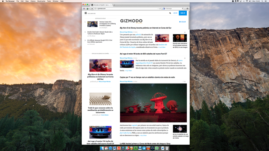Open the Patriots NFL investigation story
Viewport: 269px width, 151px height.
[x=108, y=23]
